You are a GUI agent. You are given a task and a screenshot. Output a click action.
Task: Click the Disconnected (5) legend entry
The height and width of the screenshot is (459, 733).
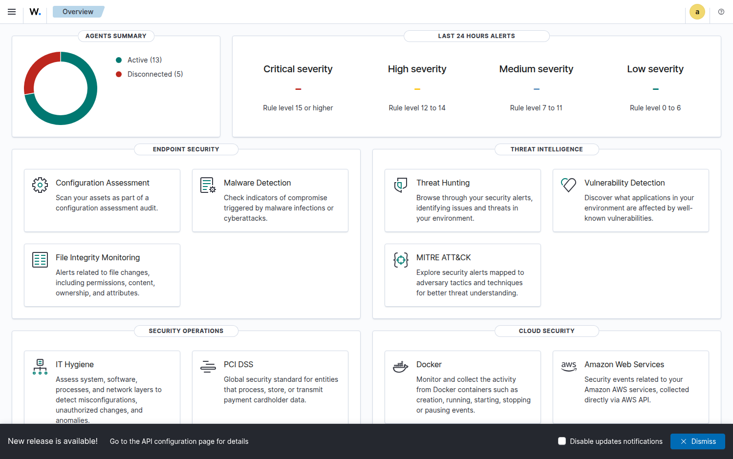pyautogui.click(x=155, y=74)
